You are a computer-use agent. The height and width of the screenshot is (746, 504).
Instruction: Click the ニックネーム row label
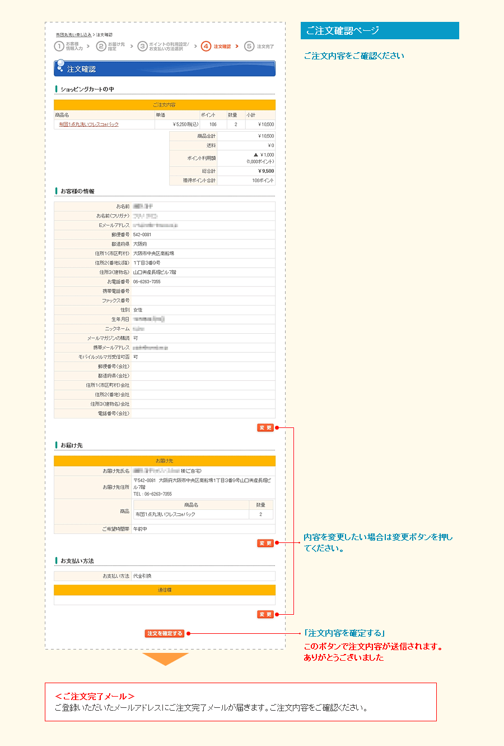117,329
